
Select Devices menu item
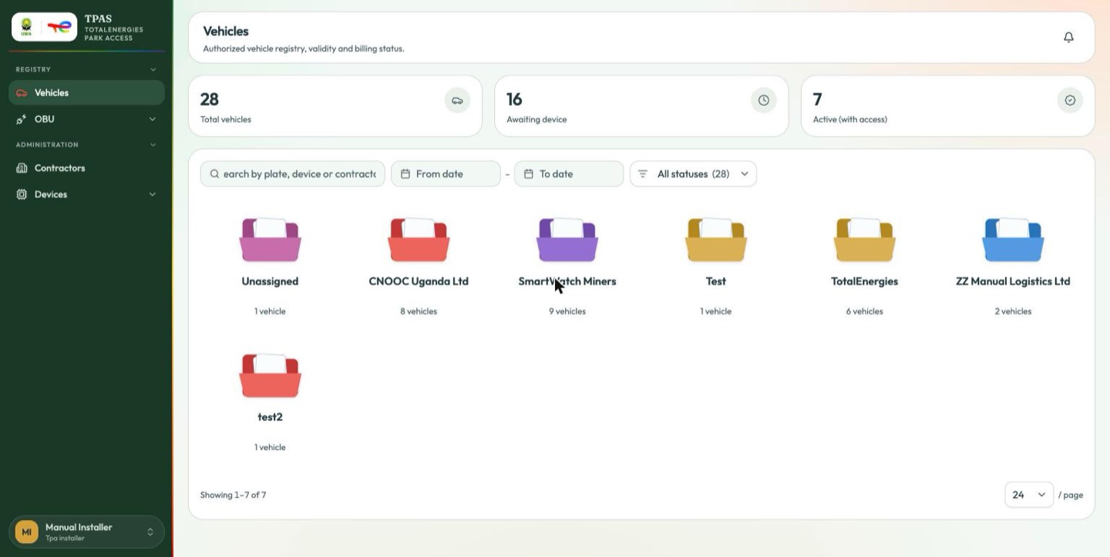[86, 194]
